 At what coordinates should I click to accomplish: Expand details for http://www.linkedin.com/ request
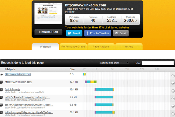click(173, 76)
